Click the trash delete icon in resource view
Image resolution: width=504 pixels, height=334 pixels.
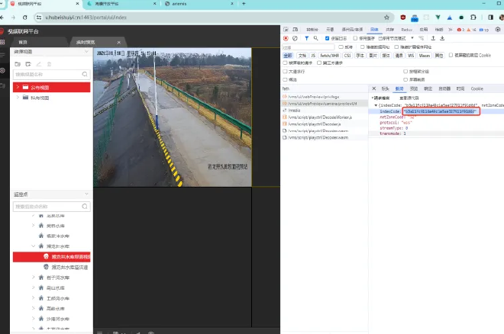[x=49, y=64]
